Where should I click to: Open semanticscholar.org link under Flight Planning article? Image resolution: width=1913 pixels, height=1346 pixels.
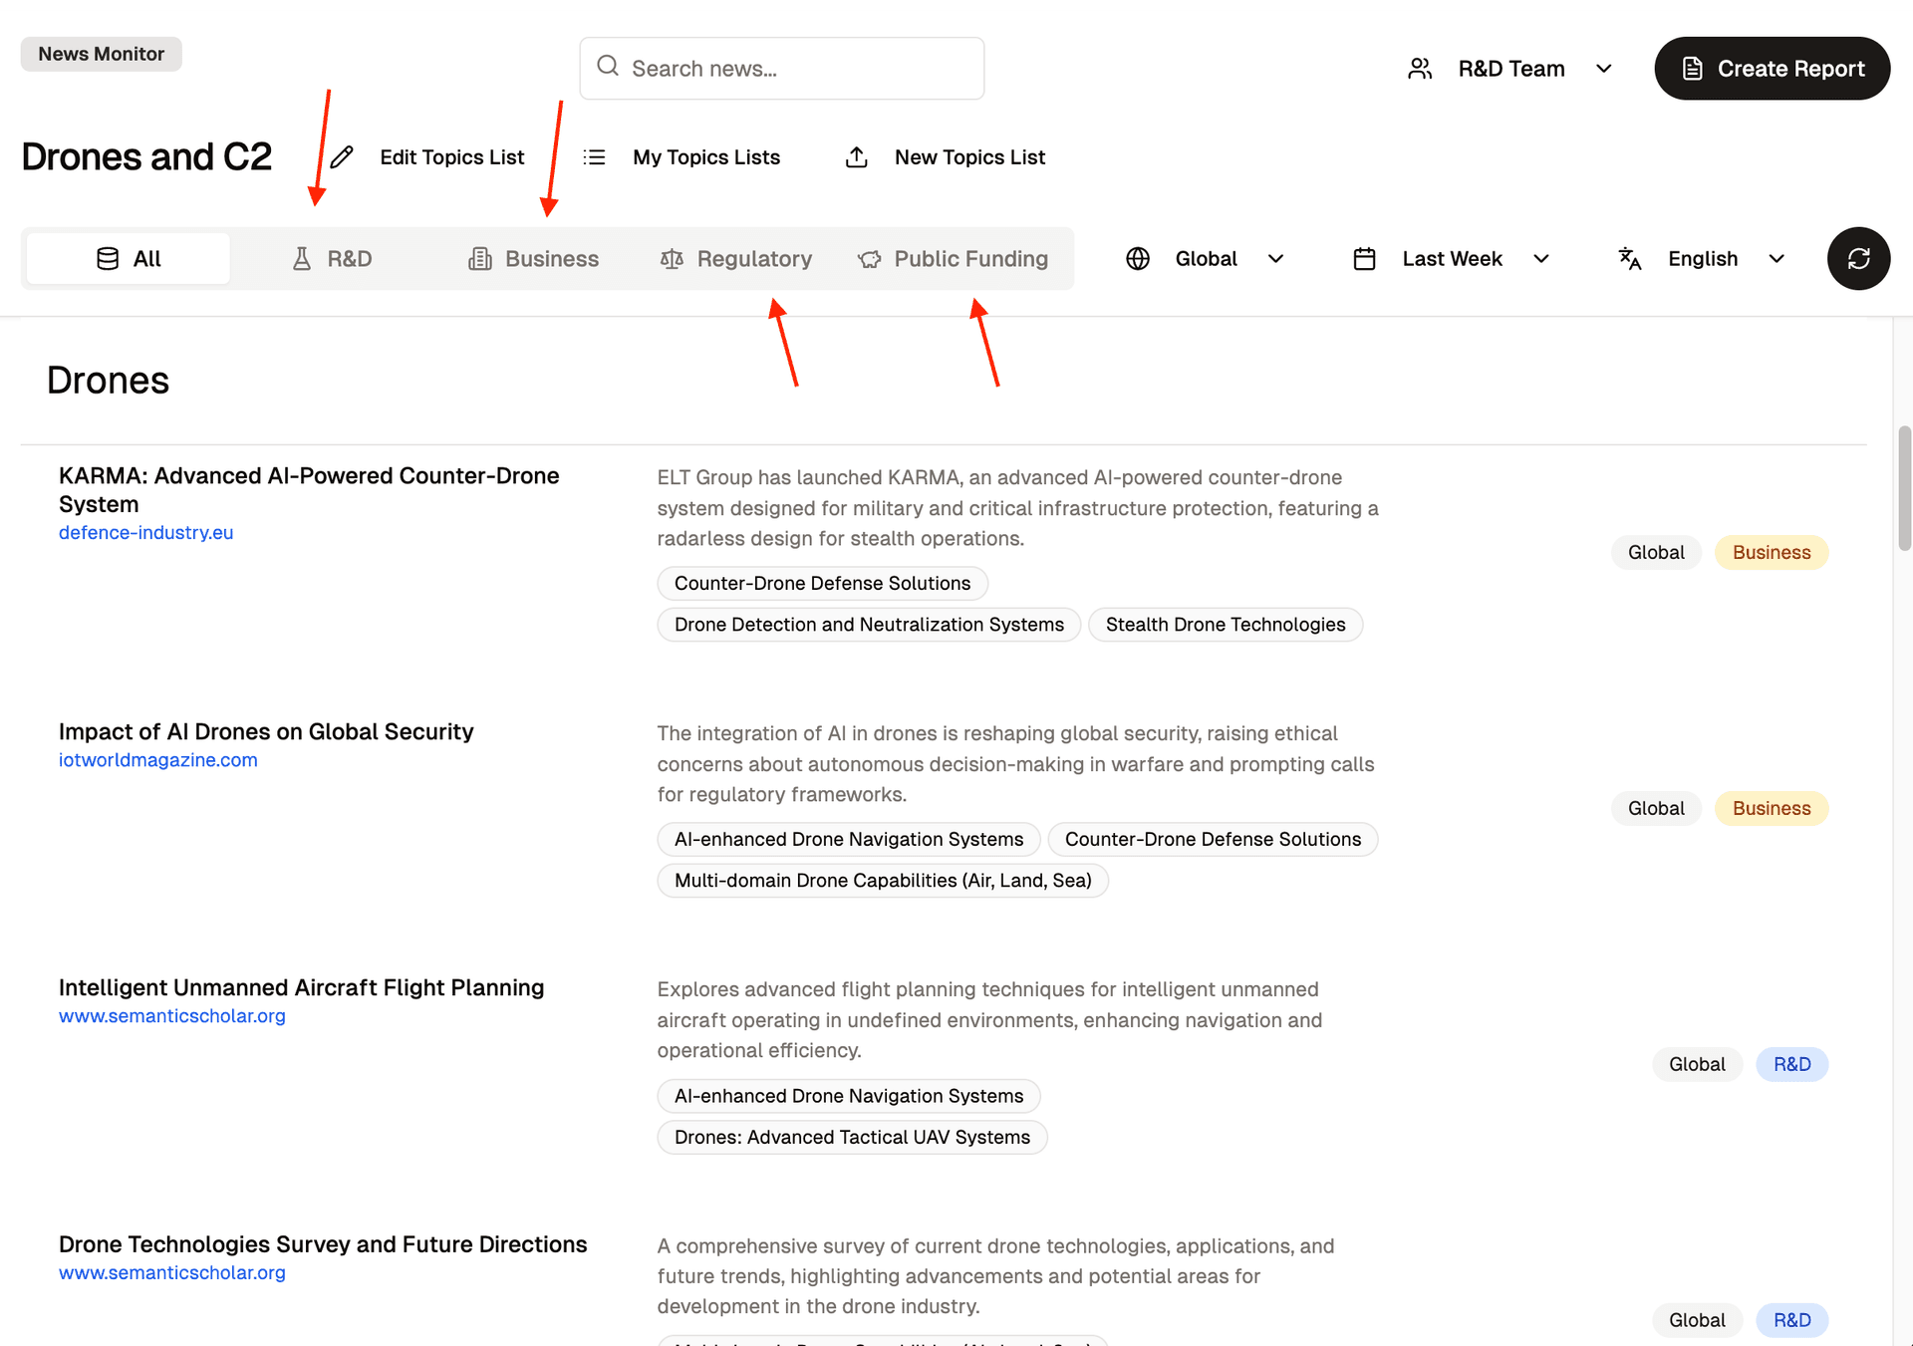[171, 1016]
